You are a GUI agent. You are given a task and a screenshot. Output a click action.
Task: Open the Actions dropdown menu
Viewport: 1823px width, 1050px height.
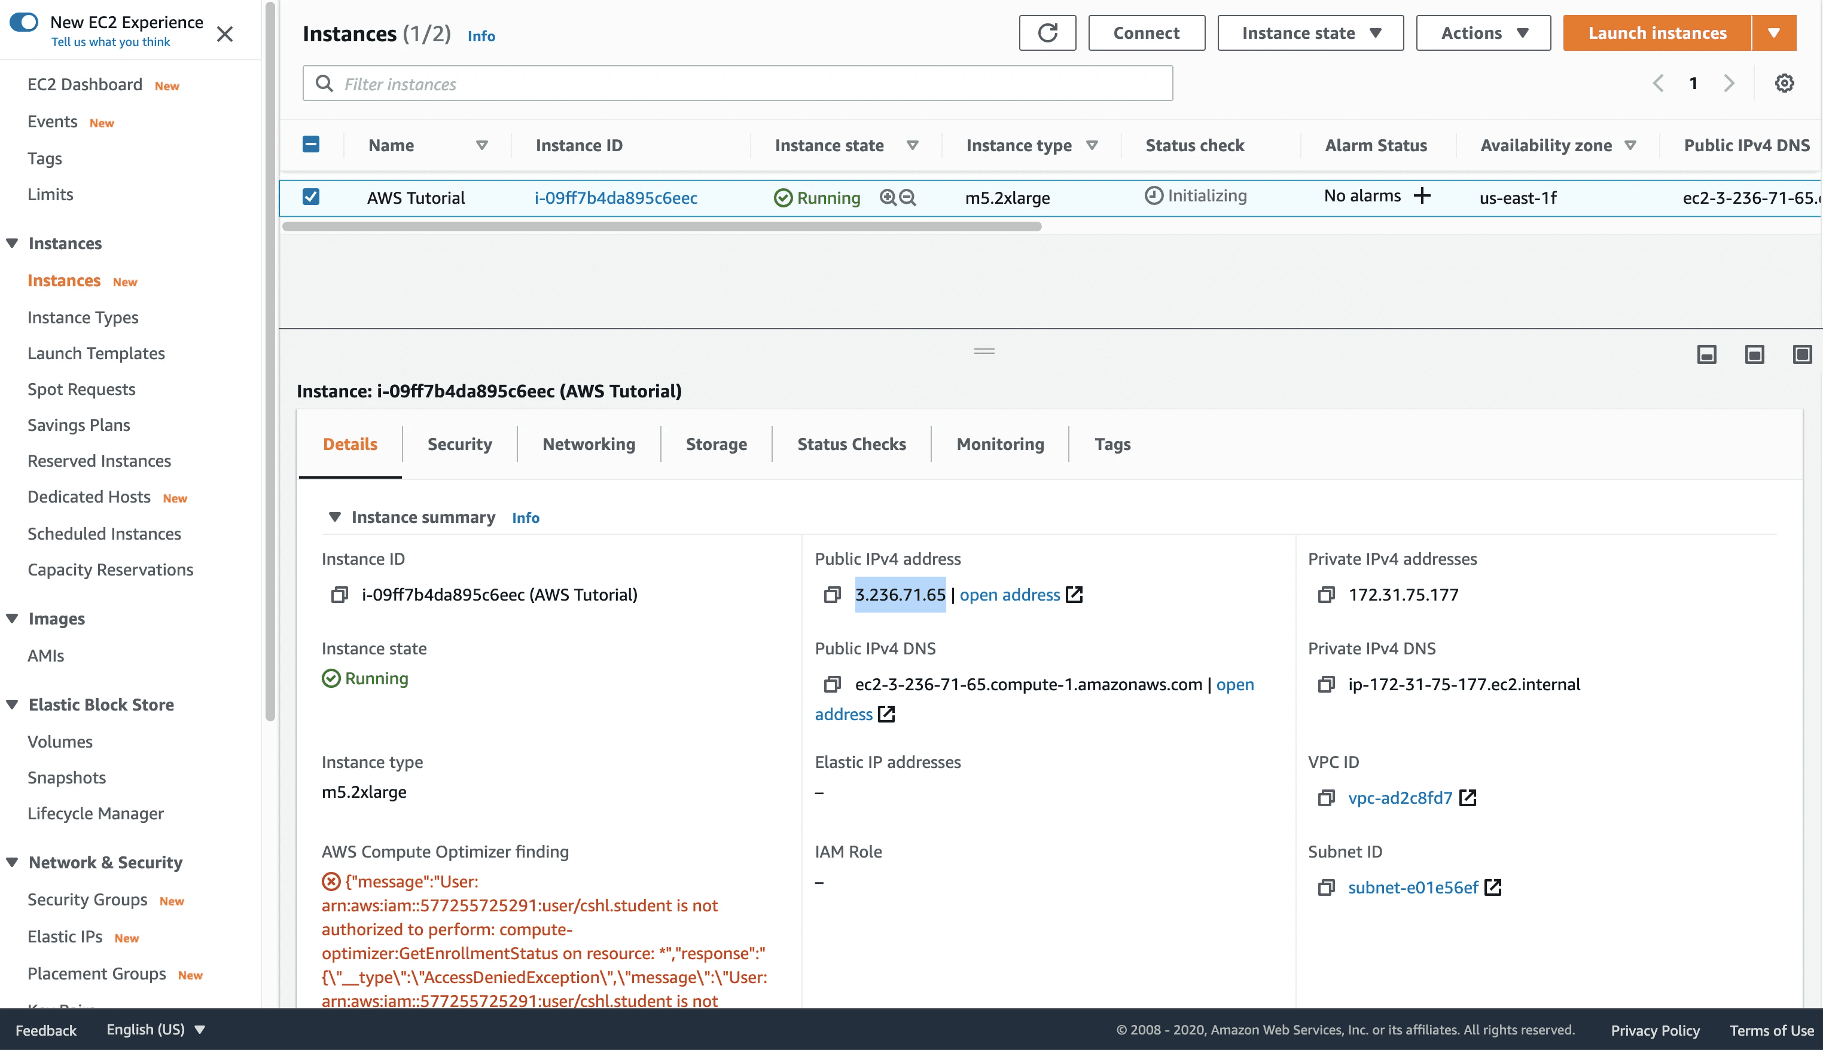coord(1483,33)
